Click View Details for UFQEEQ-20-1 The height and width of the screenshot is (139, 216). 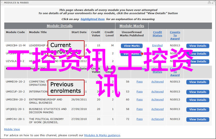coord(198,109)
